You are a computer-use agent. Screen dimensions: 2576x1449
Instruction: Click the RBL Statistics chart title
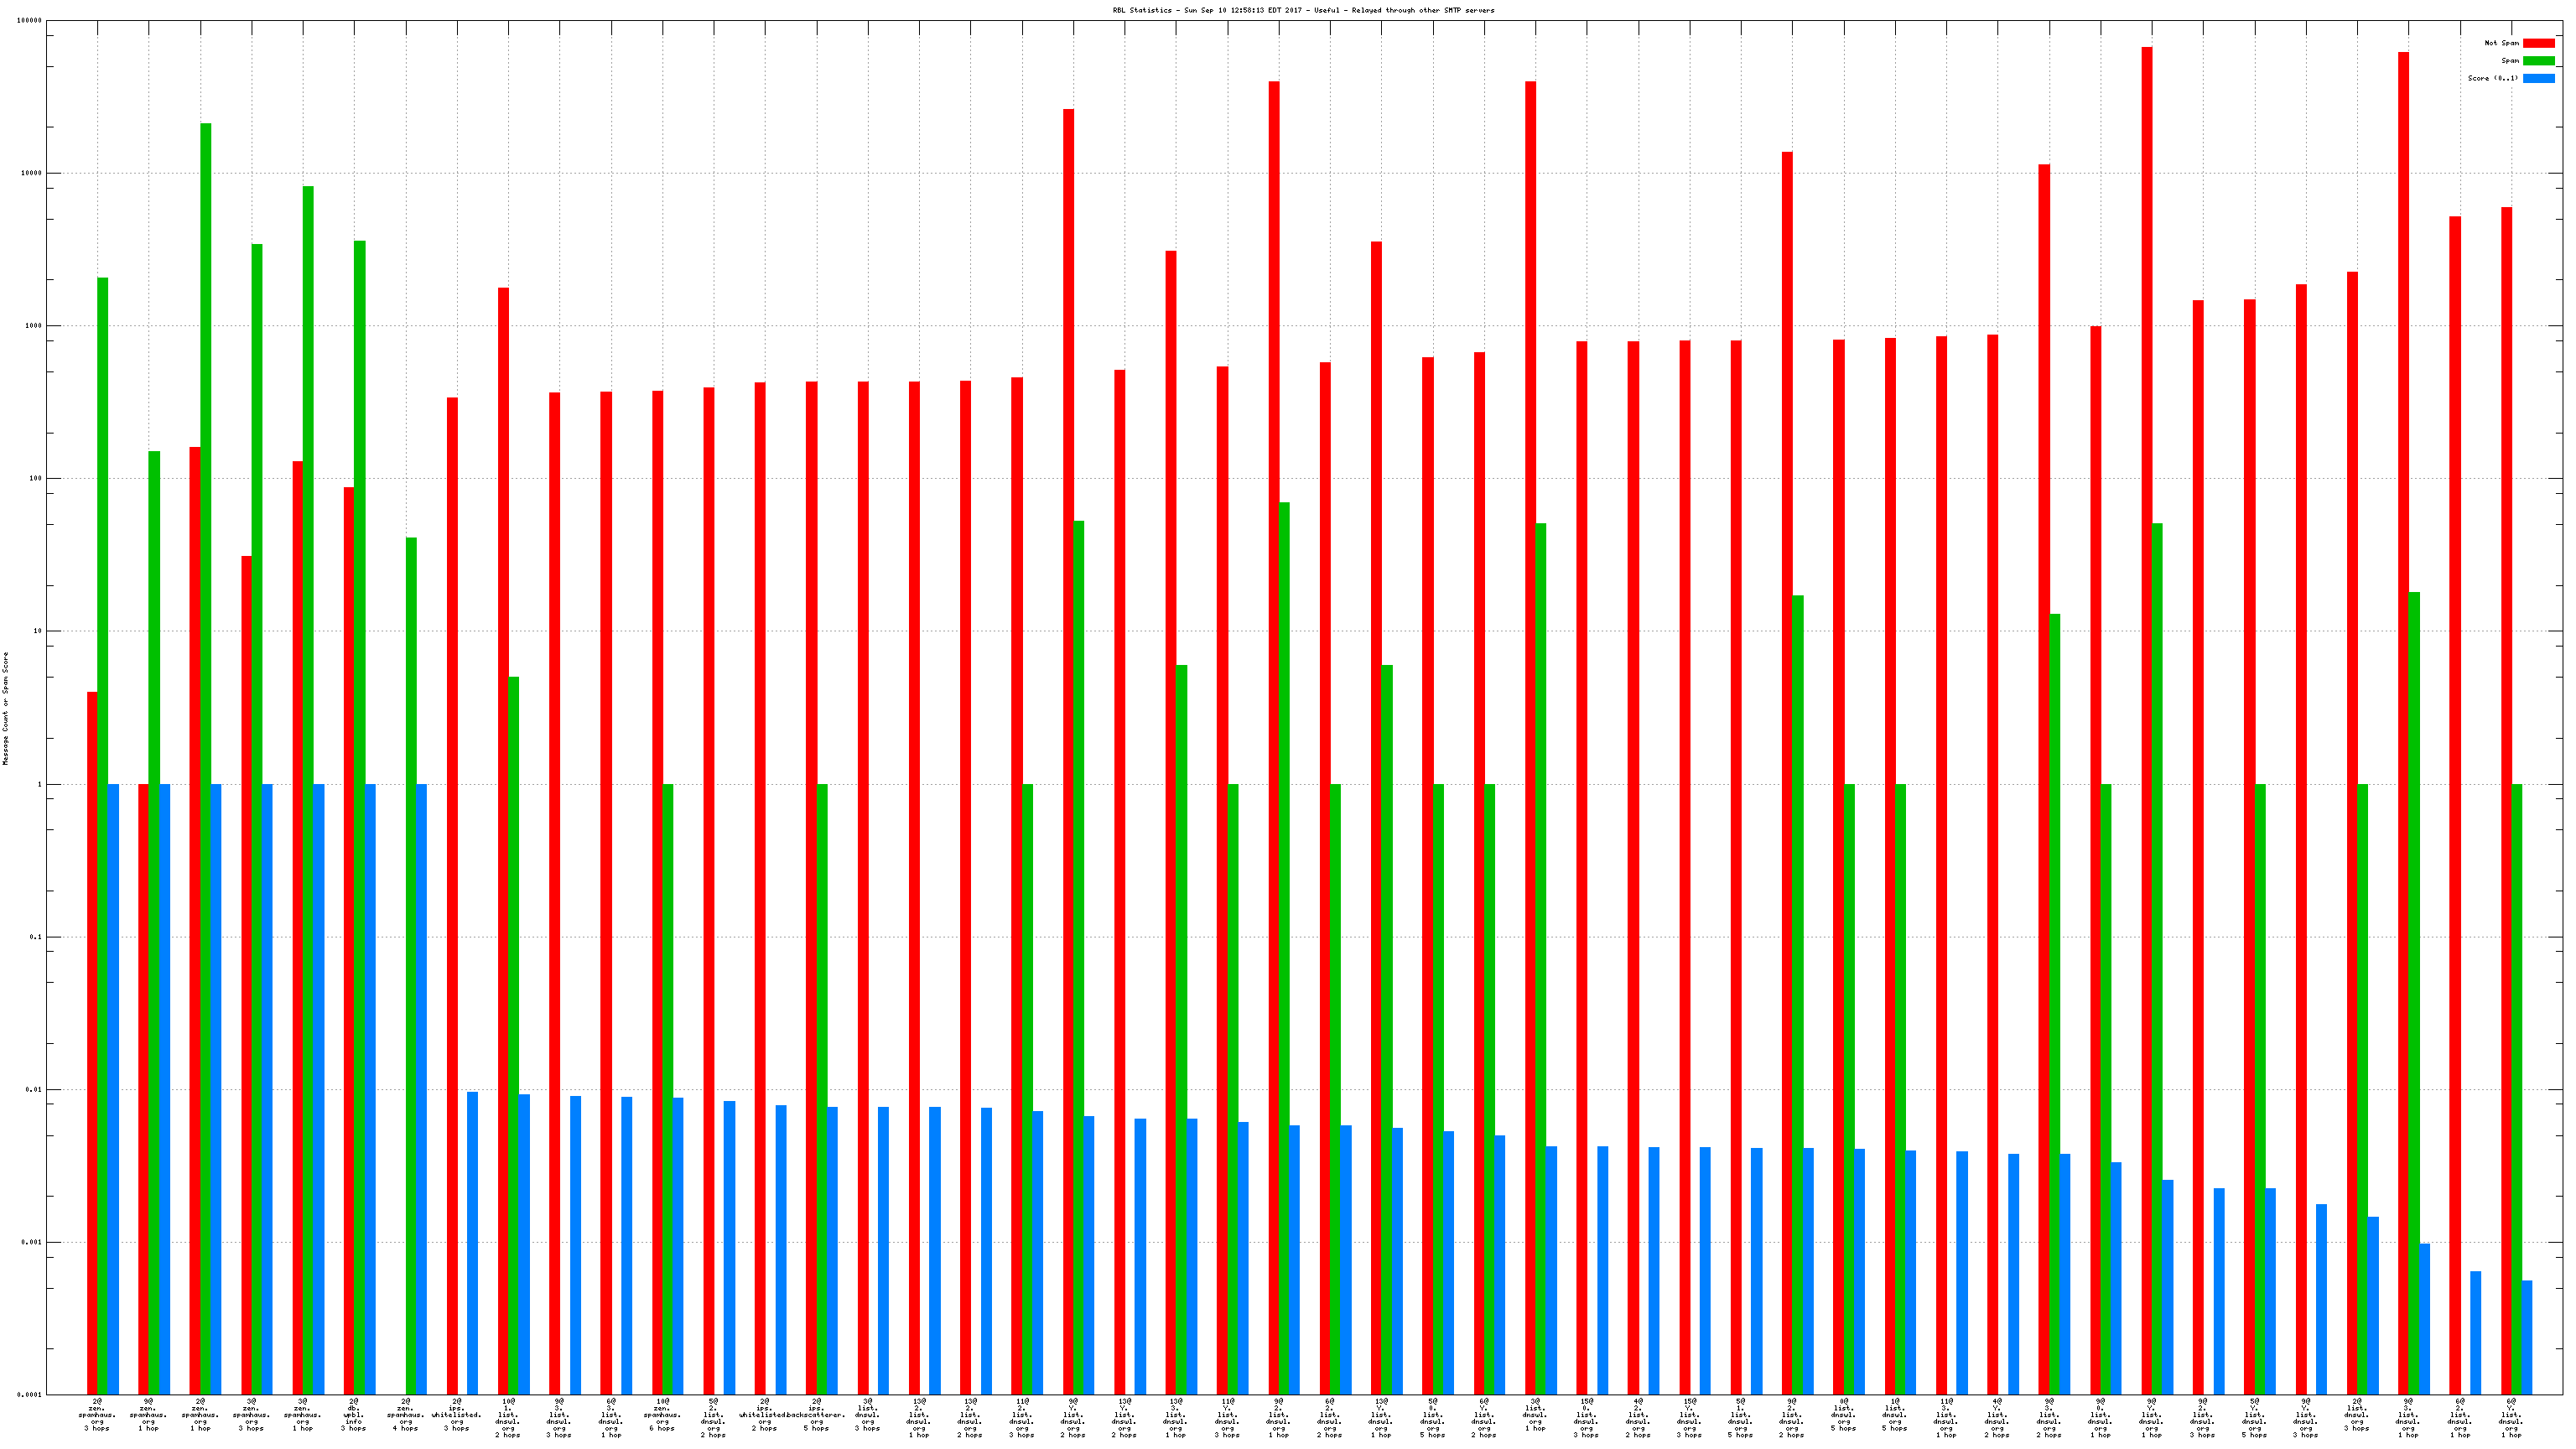click(1303, 10)
